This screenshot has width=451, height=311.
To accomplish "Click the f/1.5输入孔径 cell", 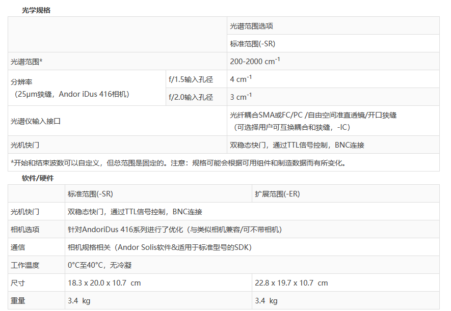I will [191, 79].
